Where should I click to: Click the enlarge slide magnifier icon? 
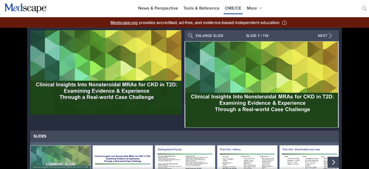click(x=190, y=36)
